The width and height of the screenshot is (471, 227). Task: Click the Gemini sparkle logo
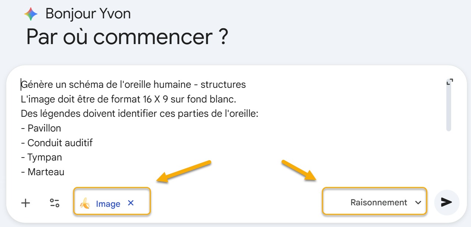pyautogui.click(x=31, y=13)
